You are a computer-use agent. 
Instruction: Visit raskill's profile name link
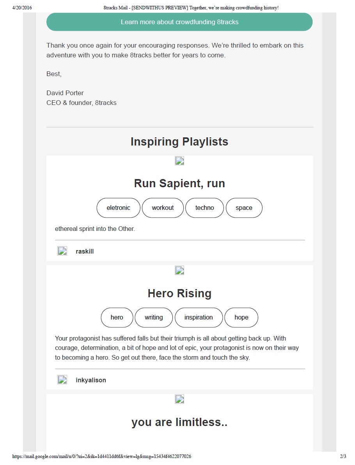[85, 252]
